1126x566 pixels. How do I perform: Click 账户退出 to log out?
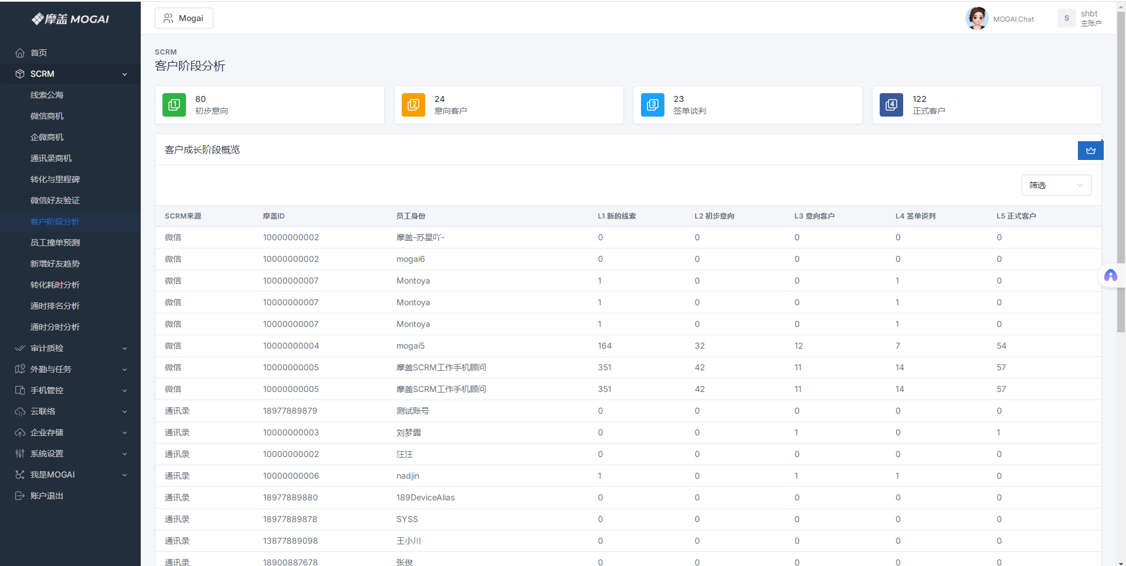47,496
